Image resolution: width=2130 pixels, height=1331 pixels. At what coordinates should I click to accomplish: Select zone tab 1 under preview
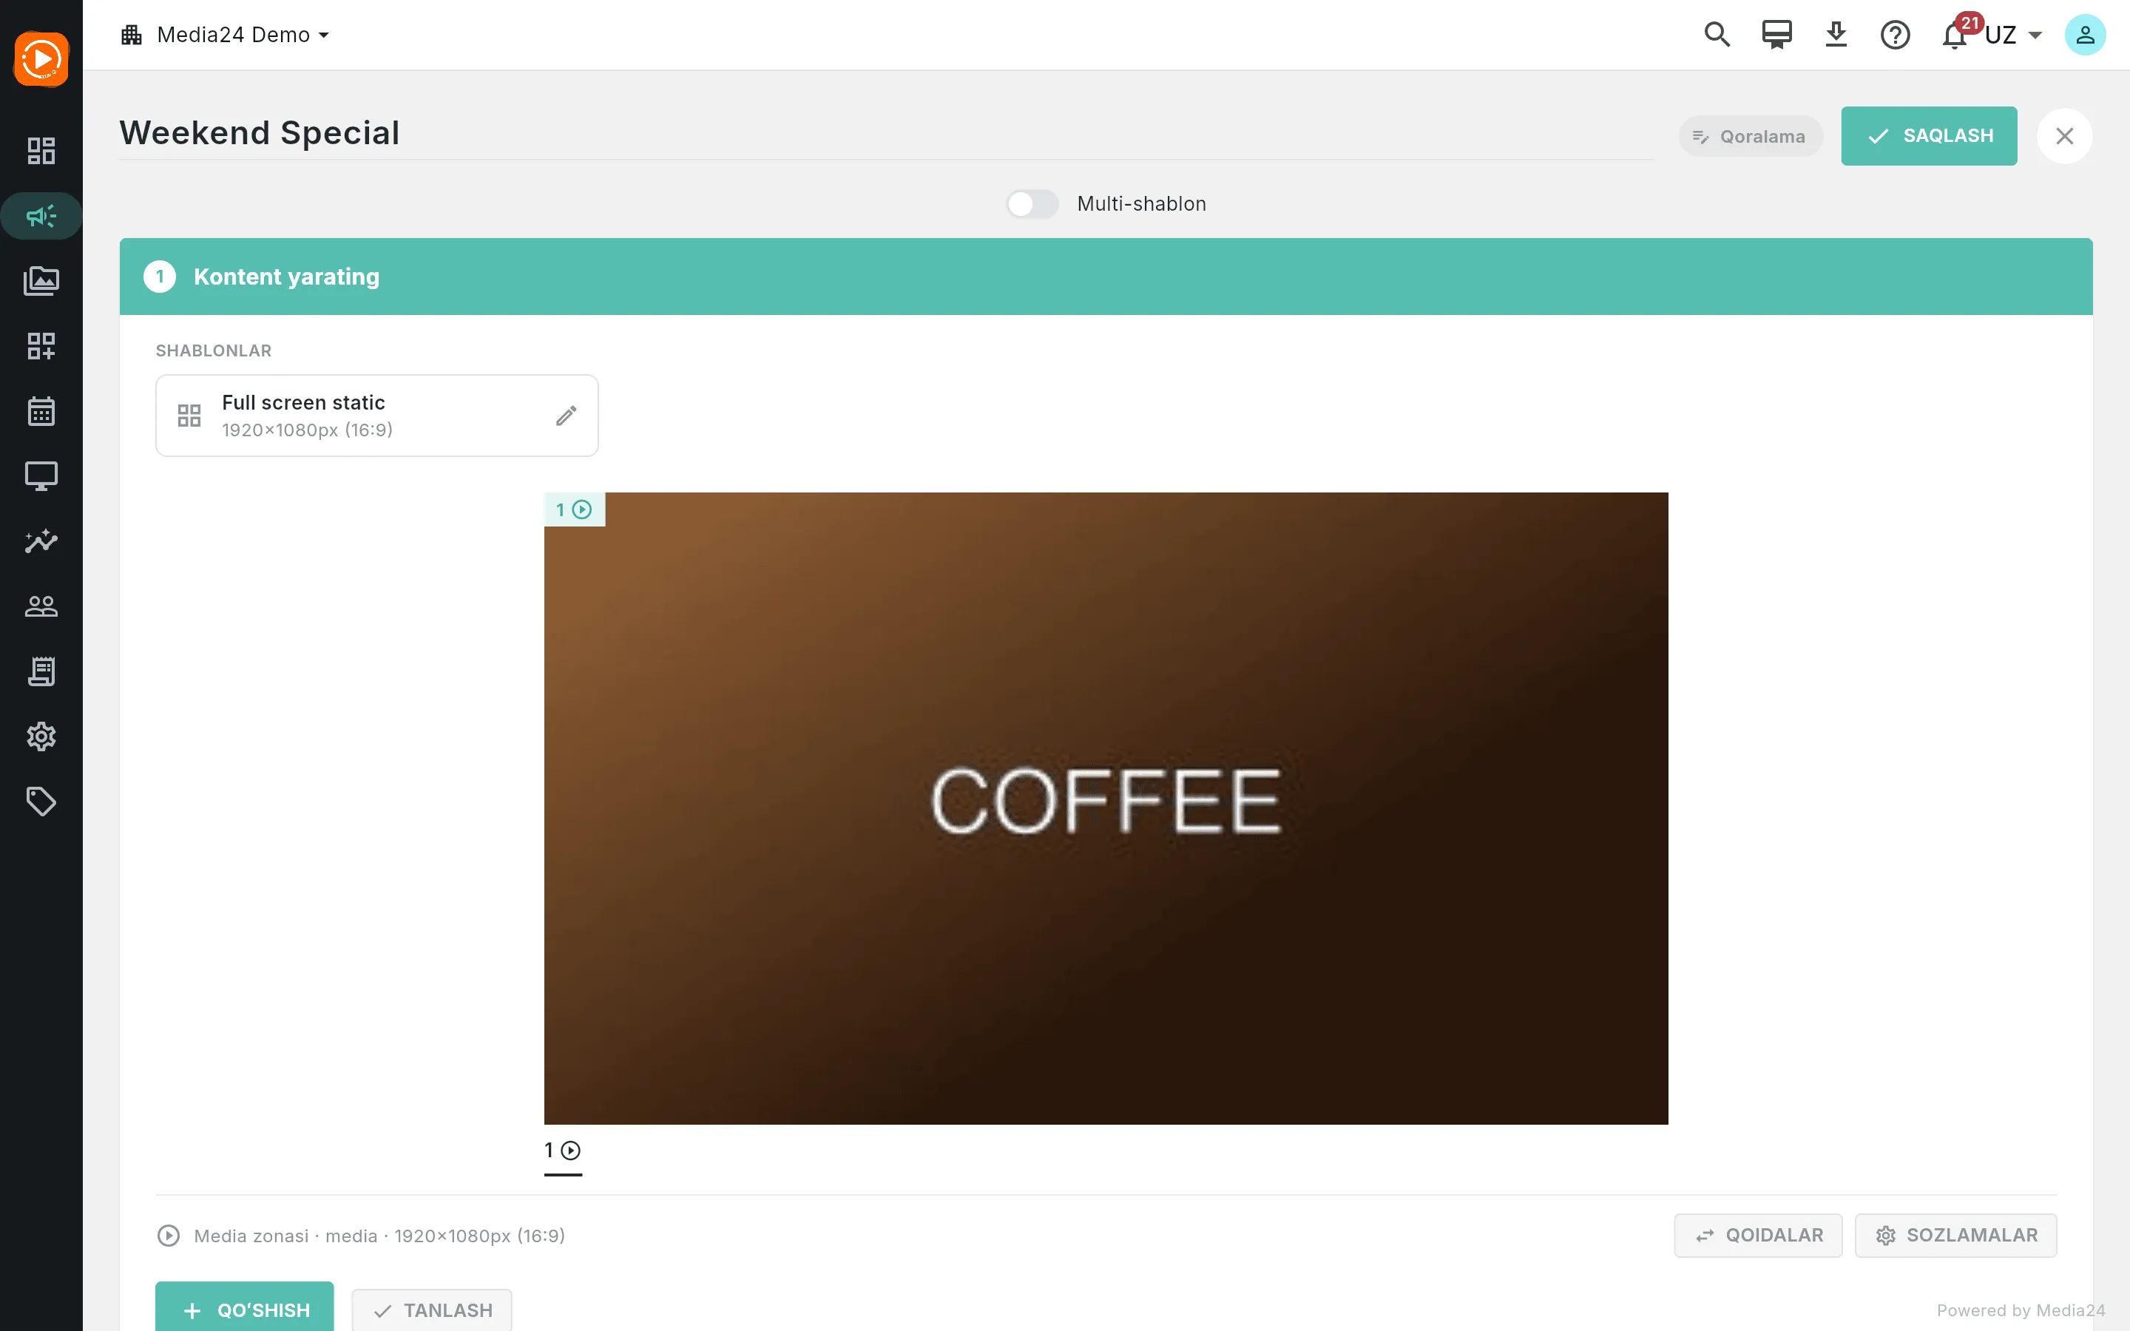click(x=564, y=1151)
